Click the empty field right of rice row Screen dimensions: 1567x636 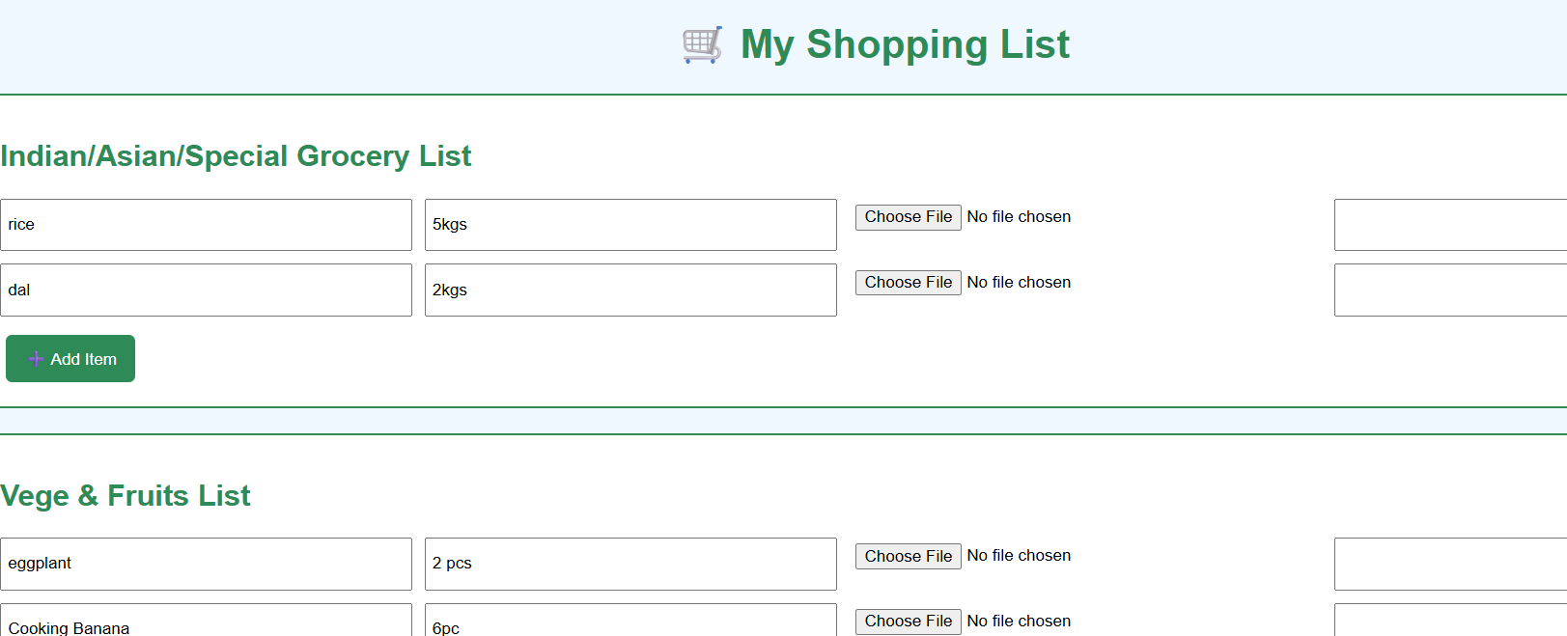click(x=1448, y=224)
